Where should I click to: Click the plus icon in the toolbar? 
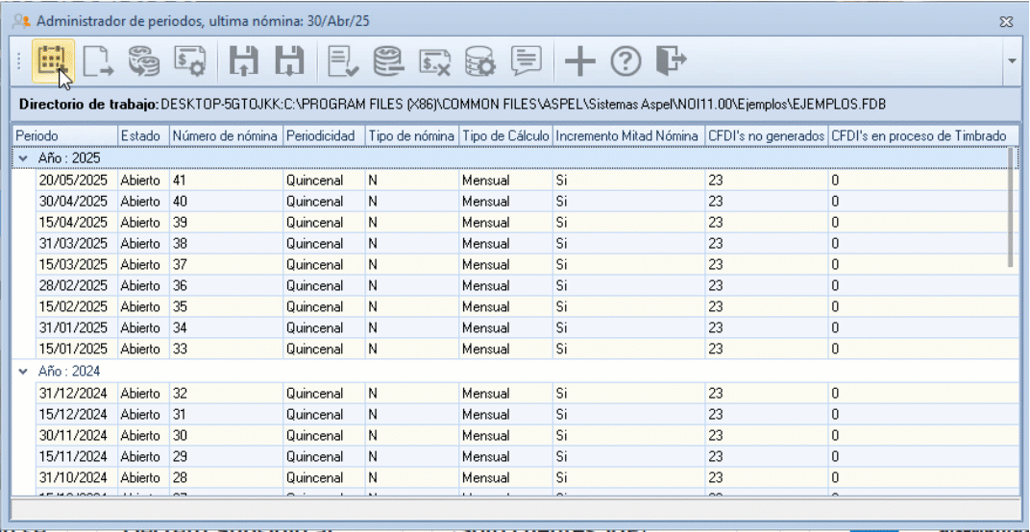point(579,61)
